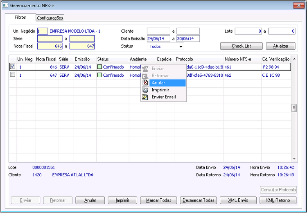
Task: Click Nota Fiscal start field showing 646
Action: [50, 46]
